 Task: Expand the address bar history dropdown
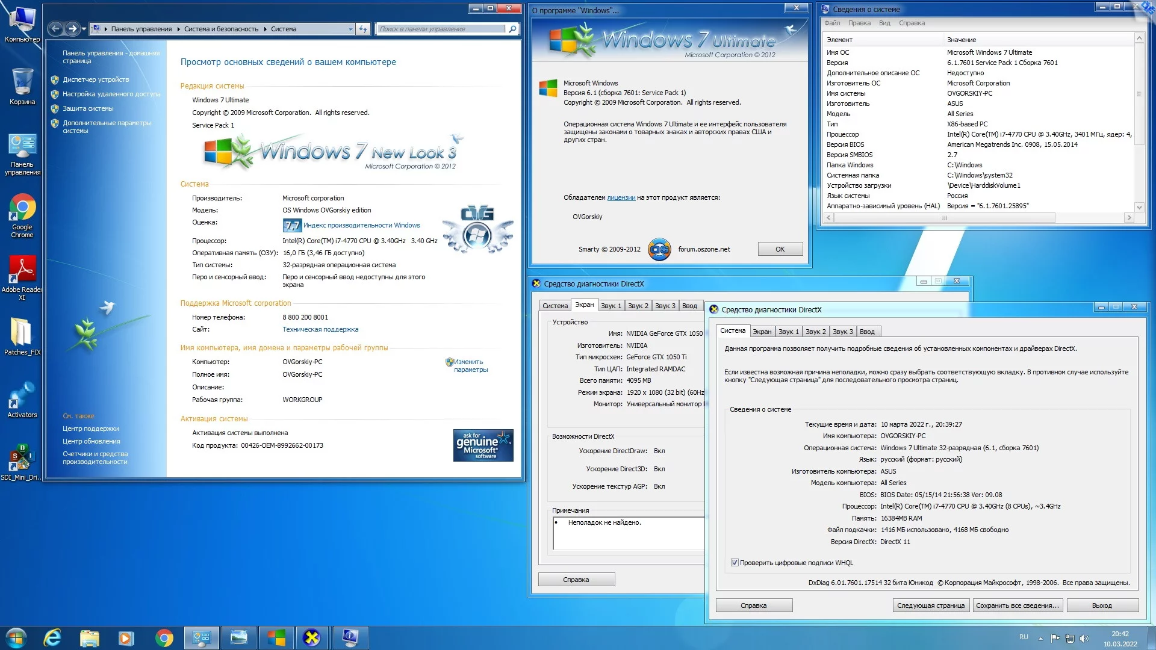coord(350,29)
